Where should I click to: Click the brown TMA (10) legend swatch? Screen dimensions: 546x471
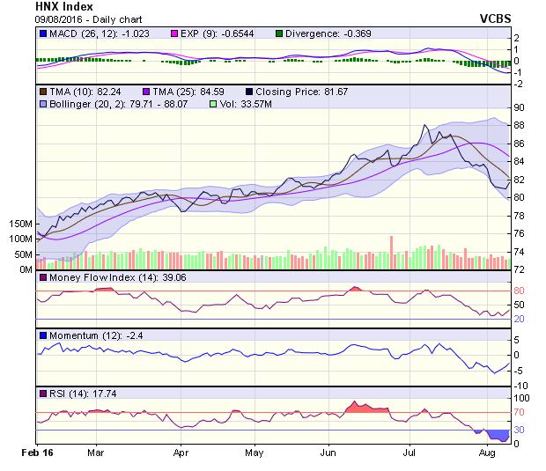[44, 91]
